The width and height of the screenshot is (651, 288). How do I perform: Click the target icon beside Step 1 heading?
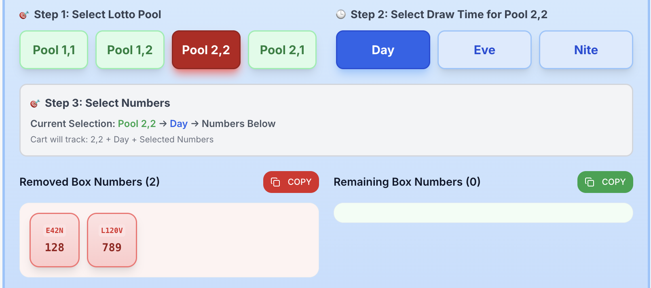point(24,15)
